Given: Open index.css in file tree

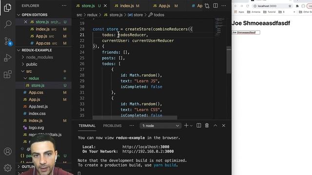Looking at the screenshot, I should (37, 114).
